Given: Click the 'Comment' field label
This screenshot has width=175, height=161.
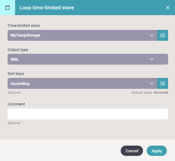Looking at the screenshot, I should tap(16, 104).
